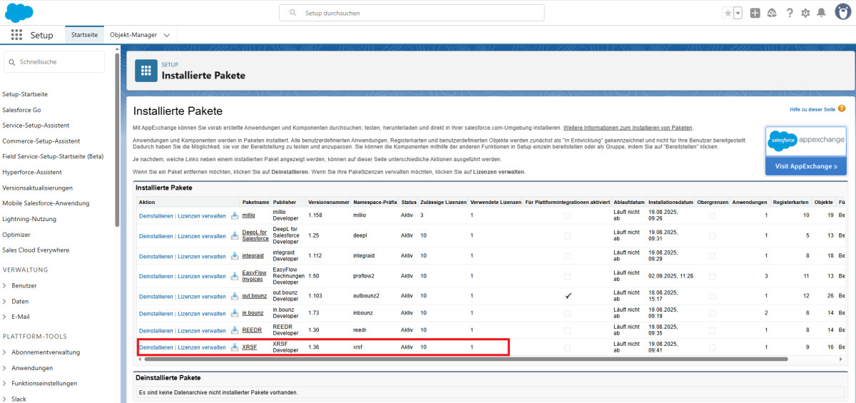Toggle the Obergrenzen checkbox for XRSF
The width and height of the screenshot is (856, 403).
712,347
